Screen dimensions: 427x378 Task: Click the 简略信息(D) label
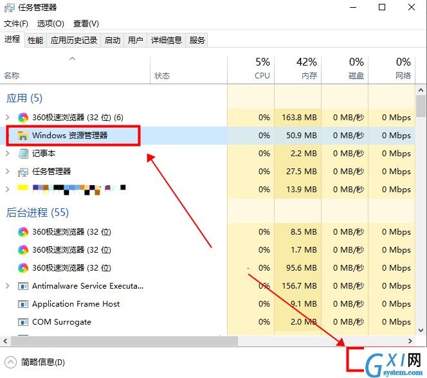(x=43, y=362)
